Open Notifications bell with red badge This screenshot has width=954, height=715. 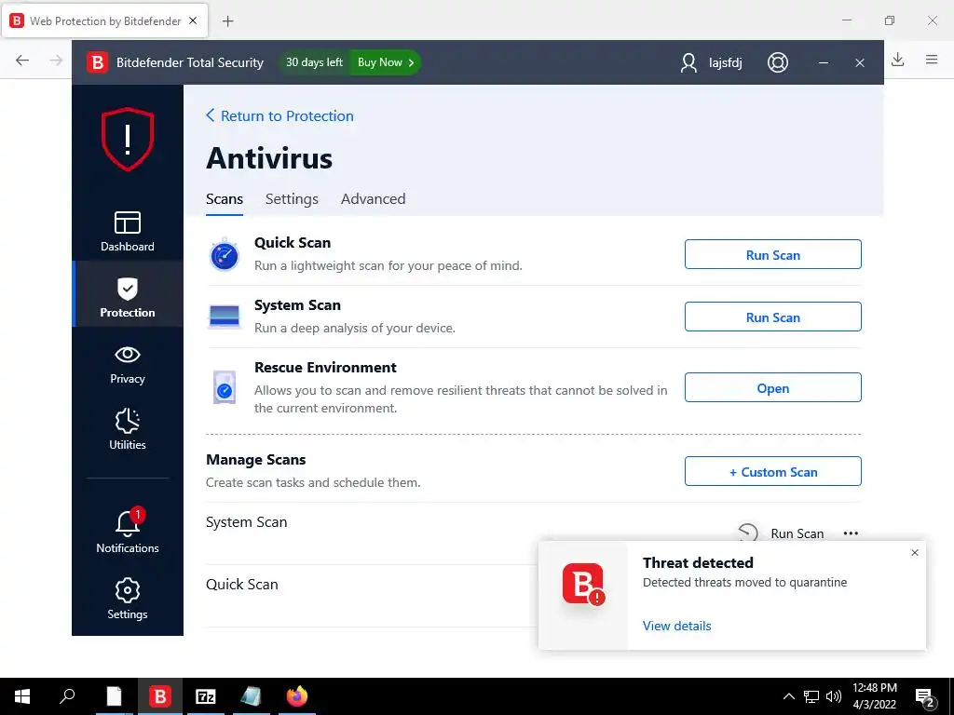127,531
